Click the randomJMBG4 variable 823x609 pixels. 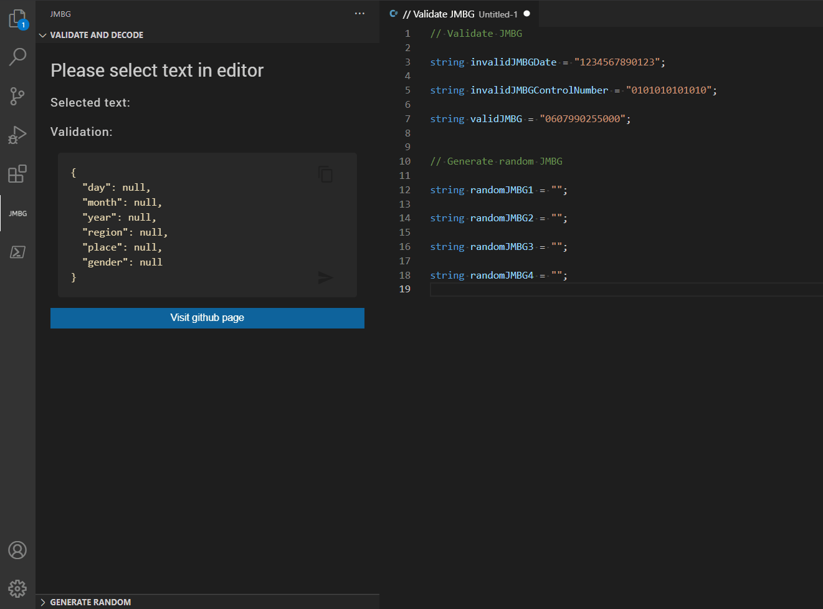point(502,275)
